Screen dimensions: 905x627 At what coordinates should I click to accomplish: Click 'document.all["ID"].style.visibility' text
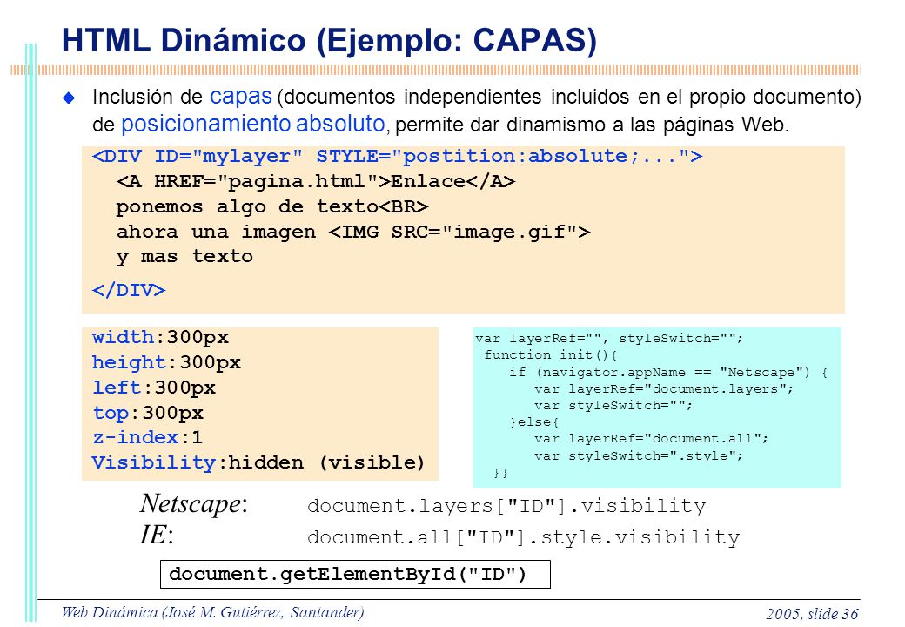pyautogui.click(x=523, y=537)
